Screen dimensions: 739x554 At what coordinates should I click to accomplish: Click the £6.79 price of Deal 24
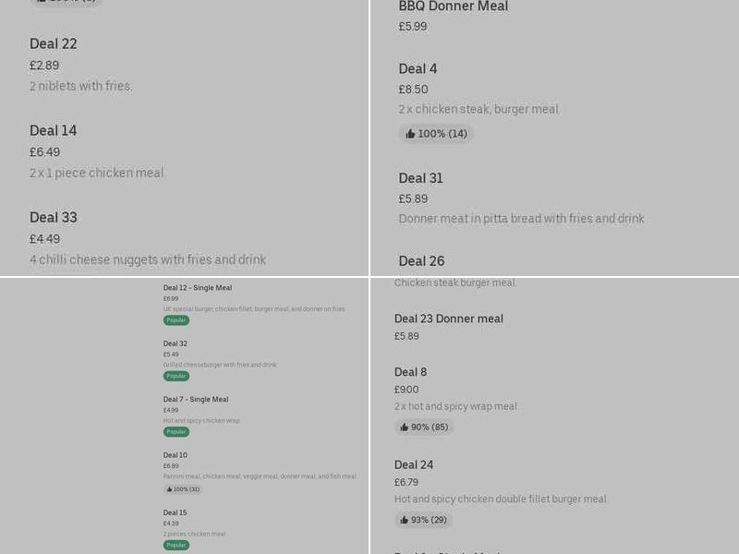(406, 482)
